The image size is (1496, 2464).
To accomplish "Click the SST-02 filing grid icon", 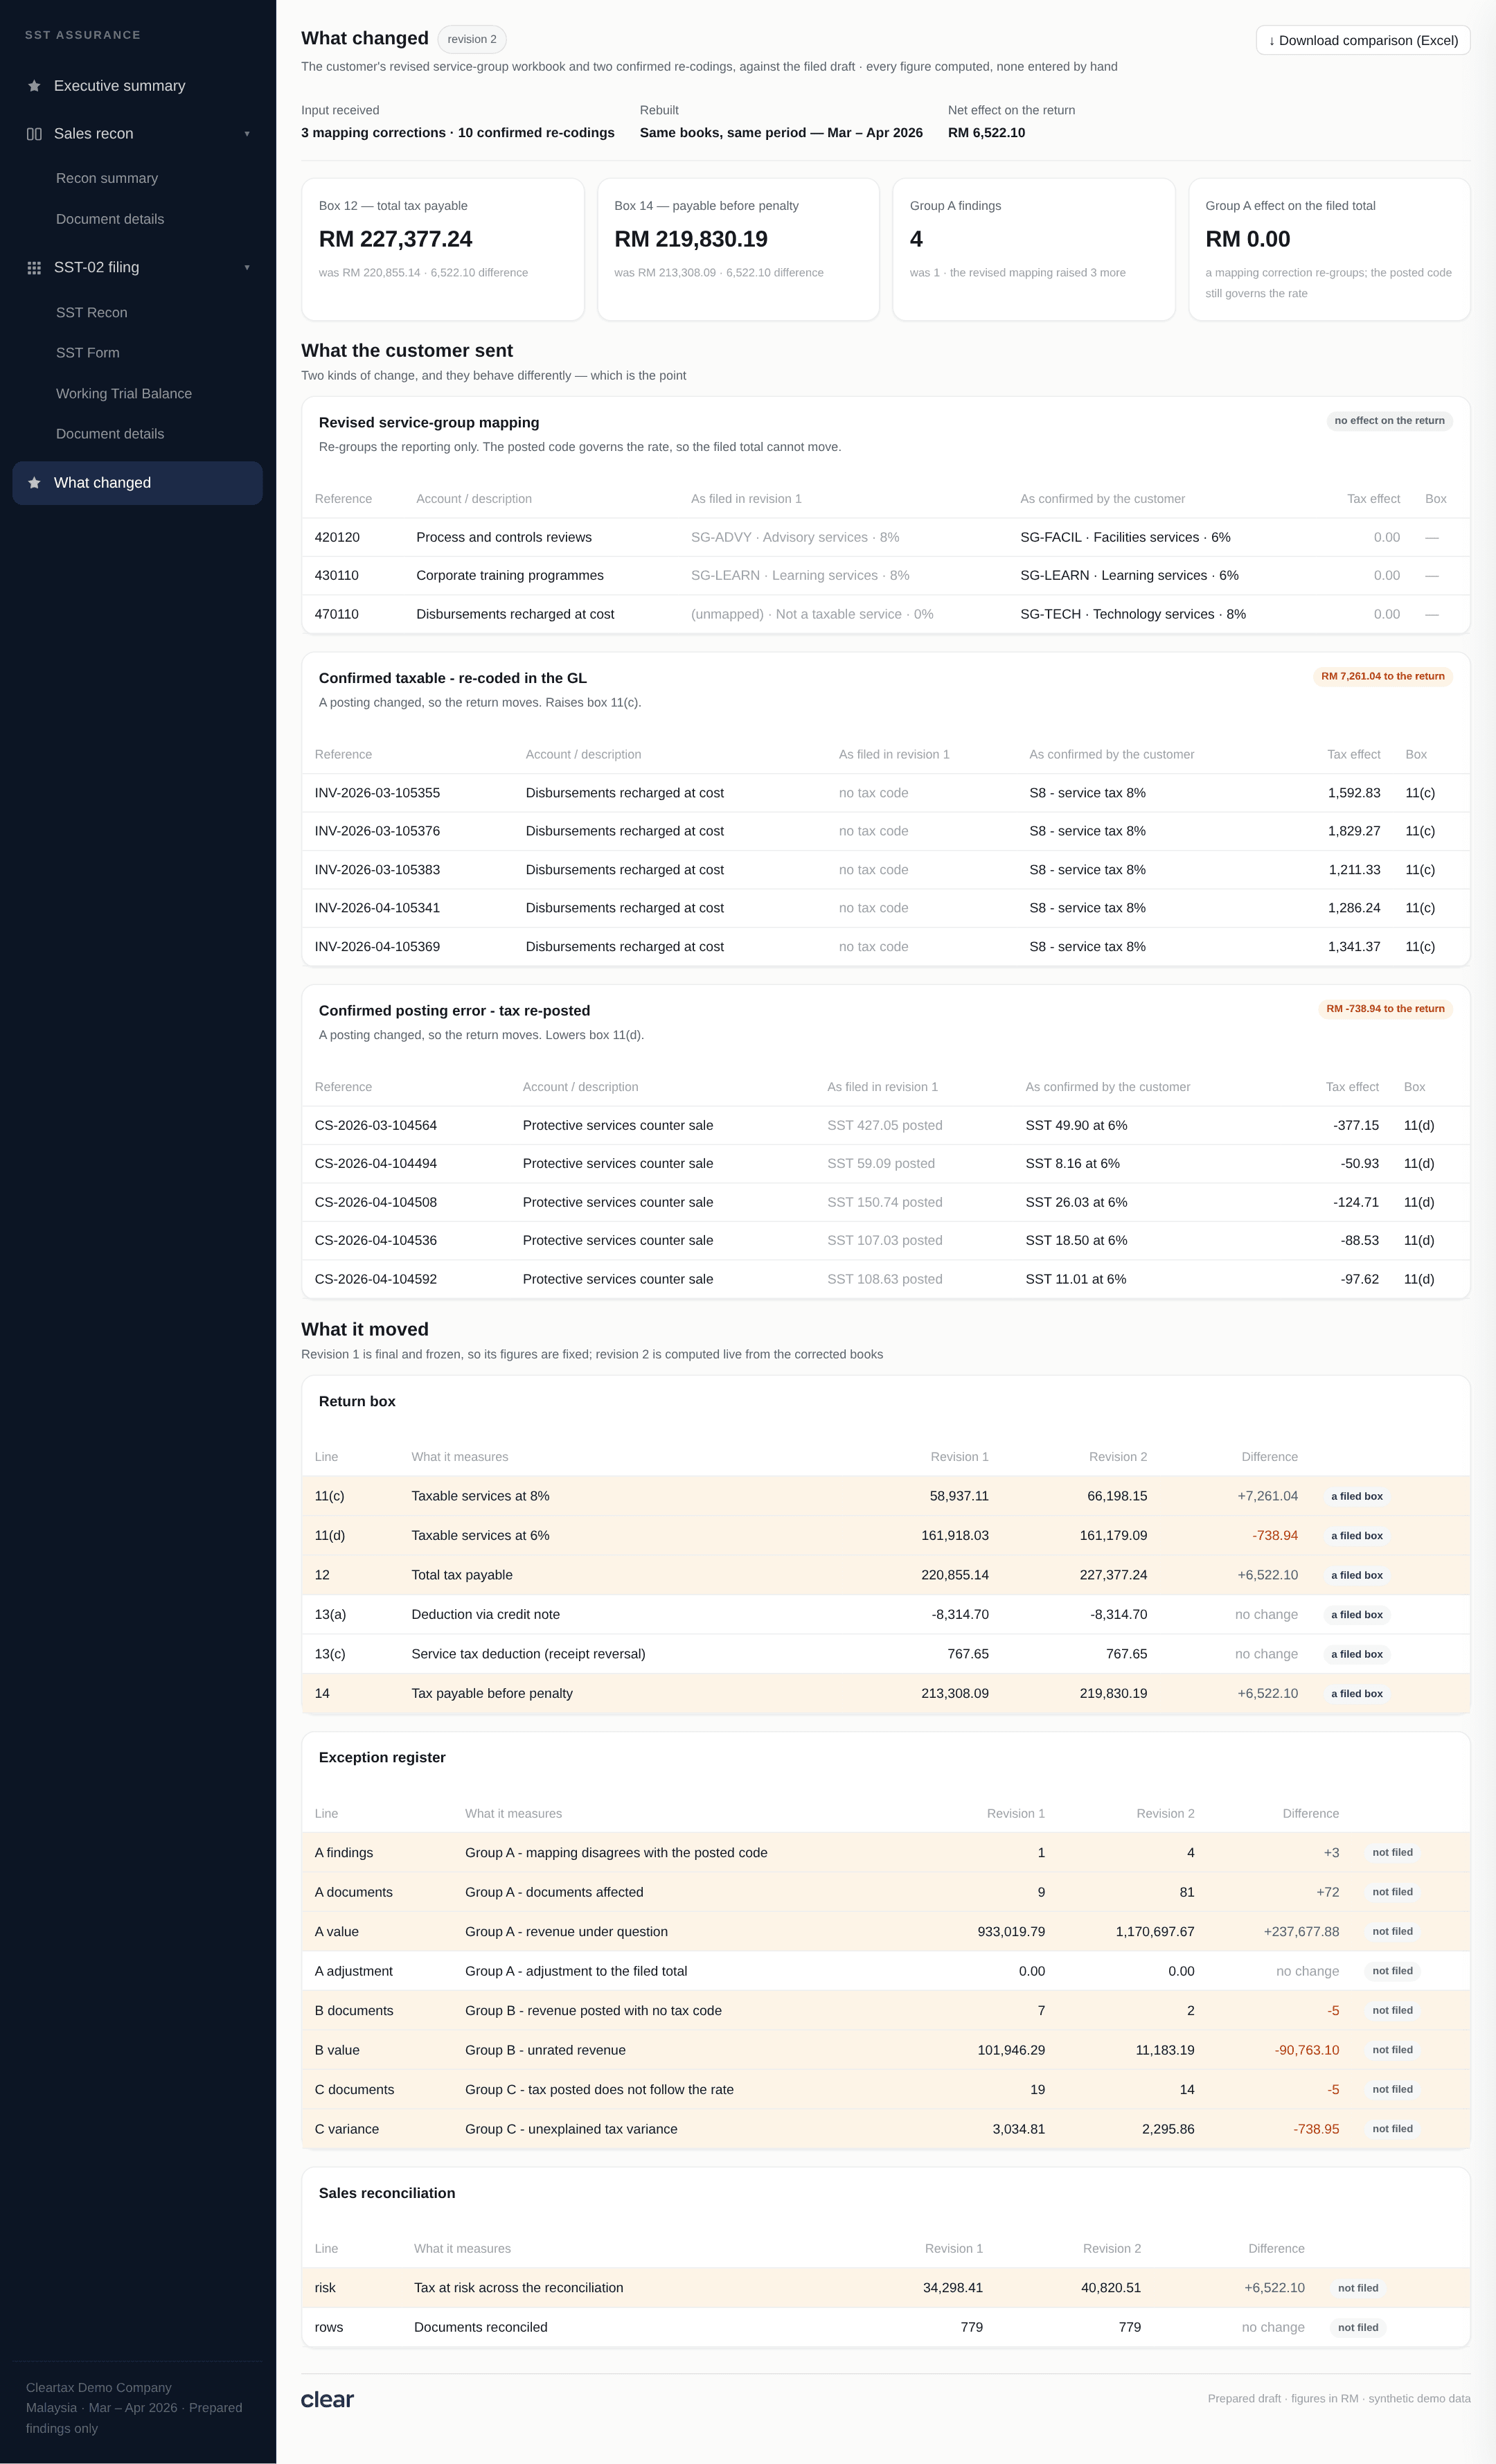I will [x=34, y=268].
